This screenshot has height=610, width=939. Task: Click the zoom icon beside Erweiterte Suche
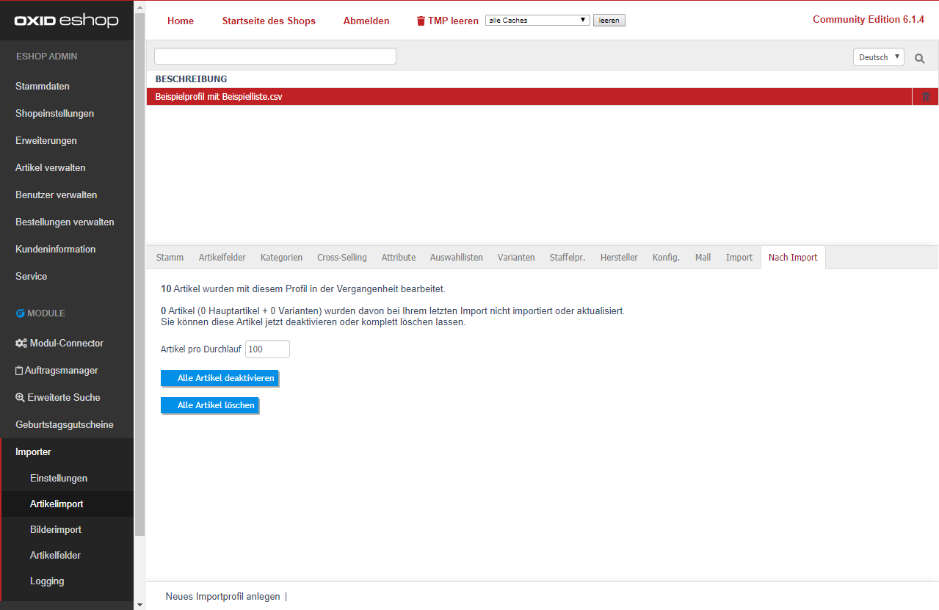coord(20,398)
